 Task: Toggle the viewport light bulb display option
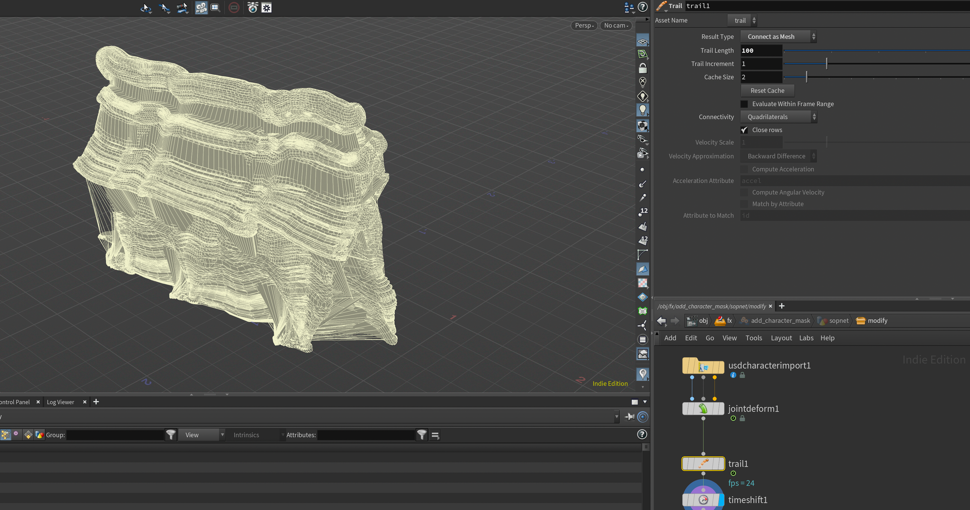(x=643, y=110)
